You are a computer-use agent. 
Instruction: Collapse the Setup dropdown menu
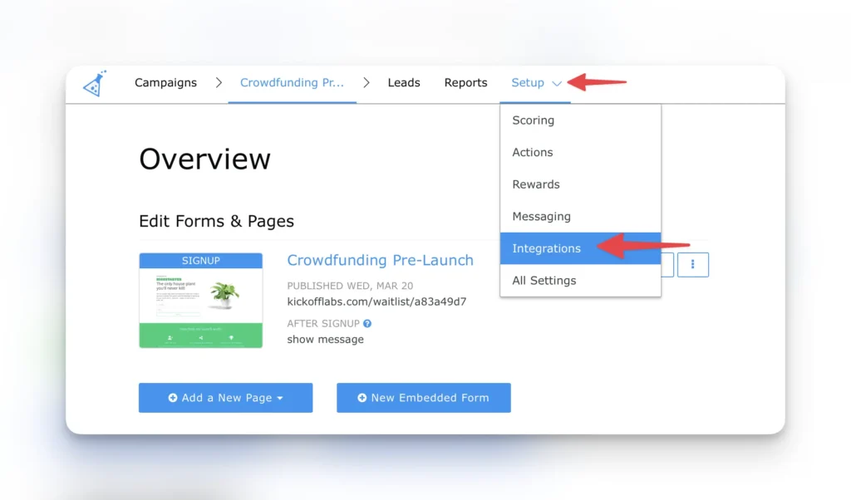(x=536, y=83)
